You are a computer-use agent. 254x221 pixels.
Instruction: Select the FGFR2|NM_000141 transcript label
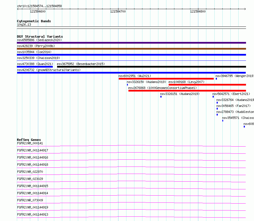click(30, 143)
